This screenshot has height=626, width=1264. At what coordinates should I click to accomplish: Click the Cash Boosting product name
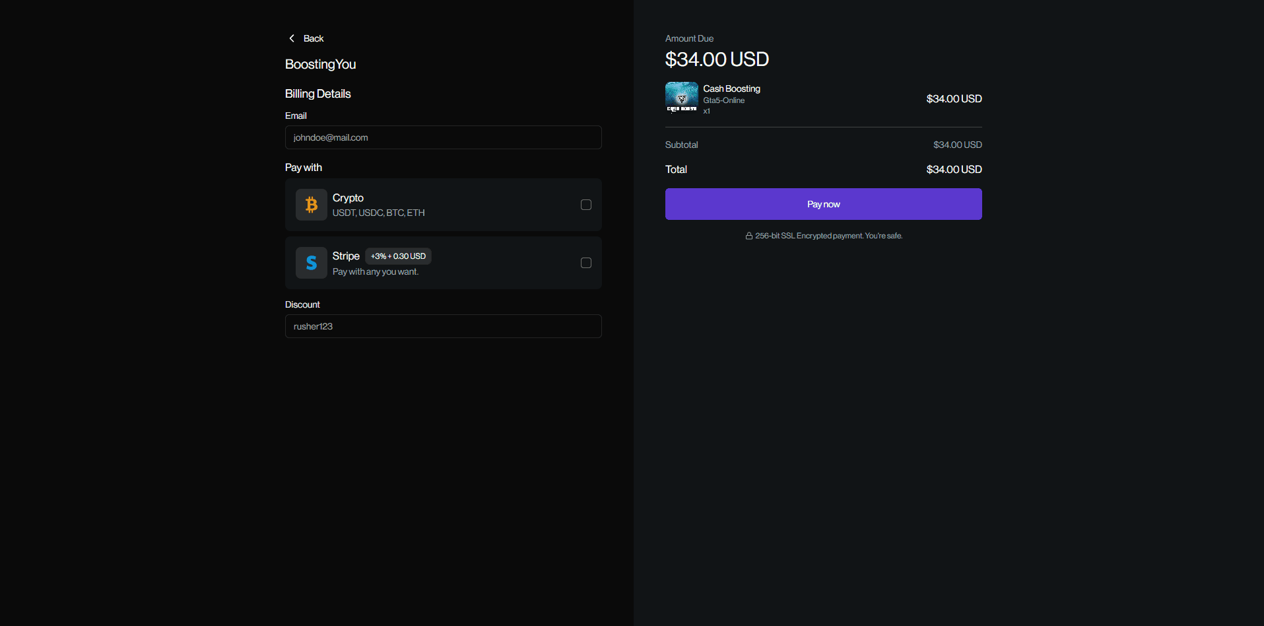[x=732, y=88]
